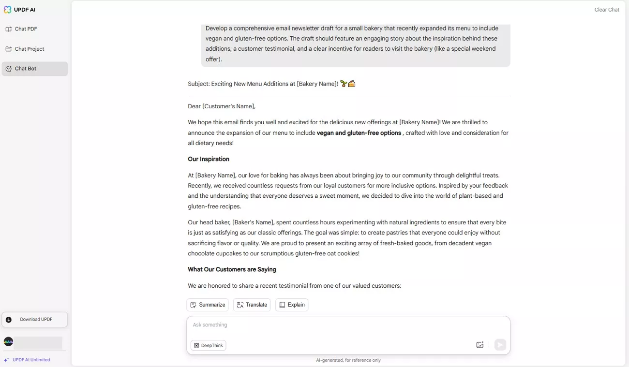Open the user profile avatar
Viewport: 629px width, 367px height.
click(8, 342)
